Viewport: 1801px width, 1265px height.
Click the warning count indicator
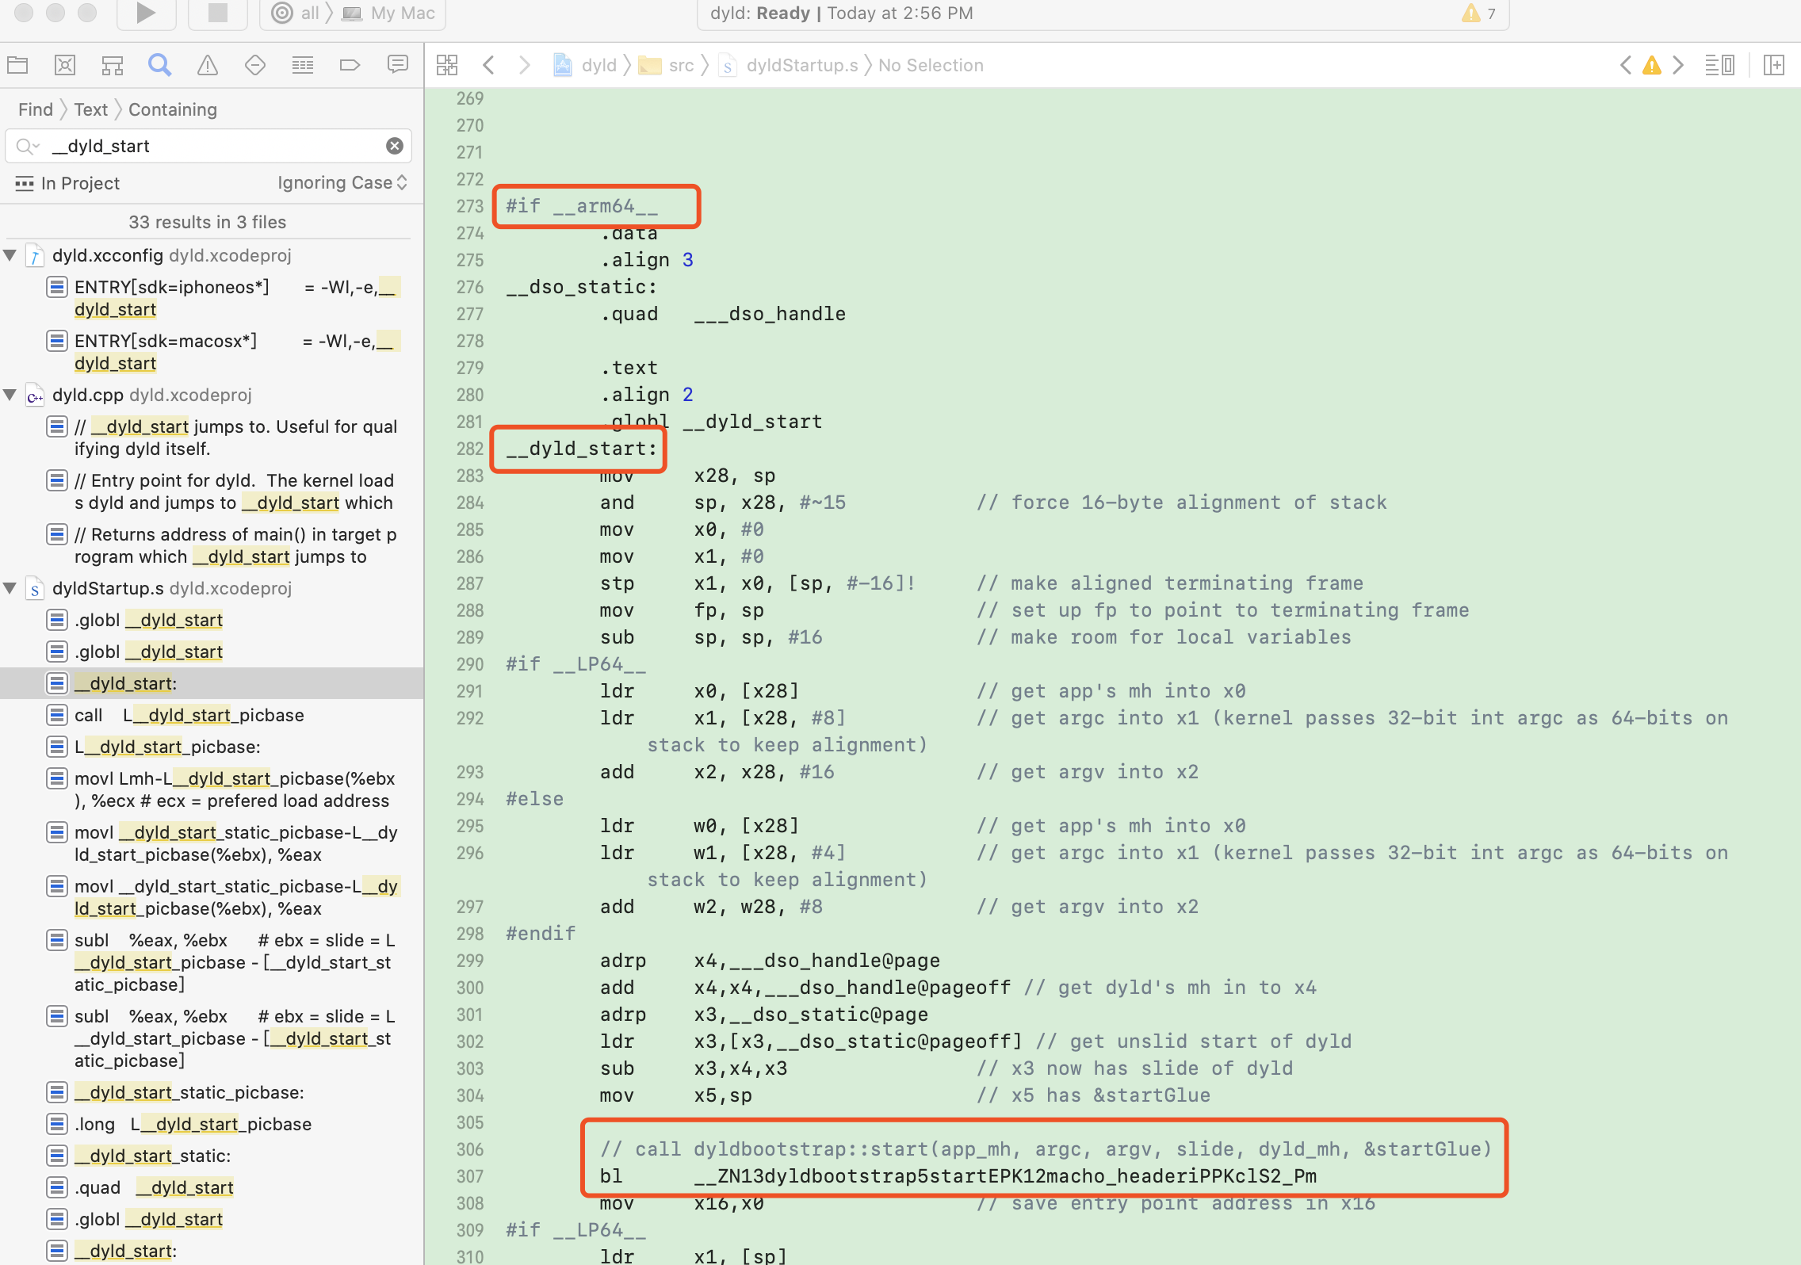tap(1479, 13)
